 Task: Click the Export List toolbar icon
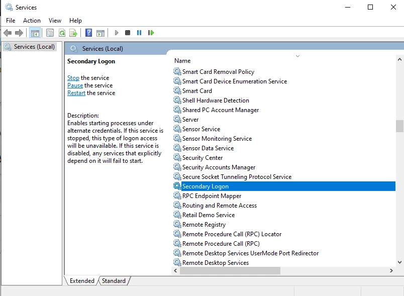click(73, 33)
